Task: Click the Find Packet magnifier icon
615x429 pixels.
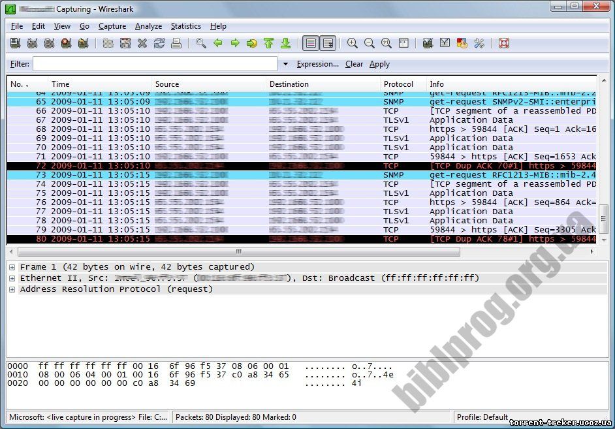Action: [x=200, y=43]
